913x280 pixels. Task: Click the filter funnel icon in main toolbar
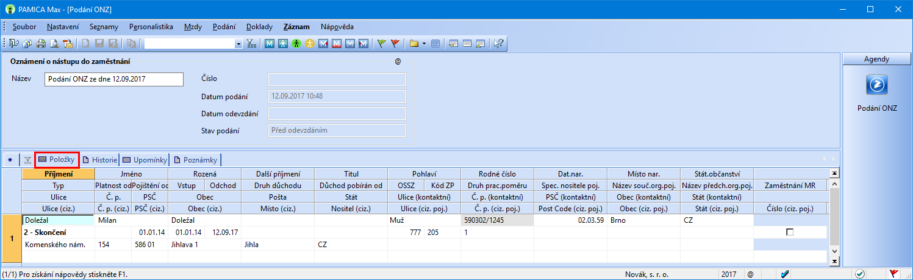[x=251, y=43]
